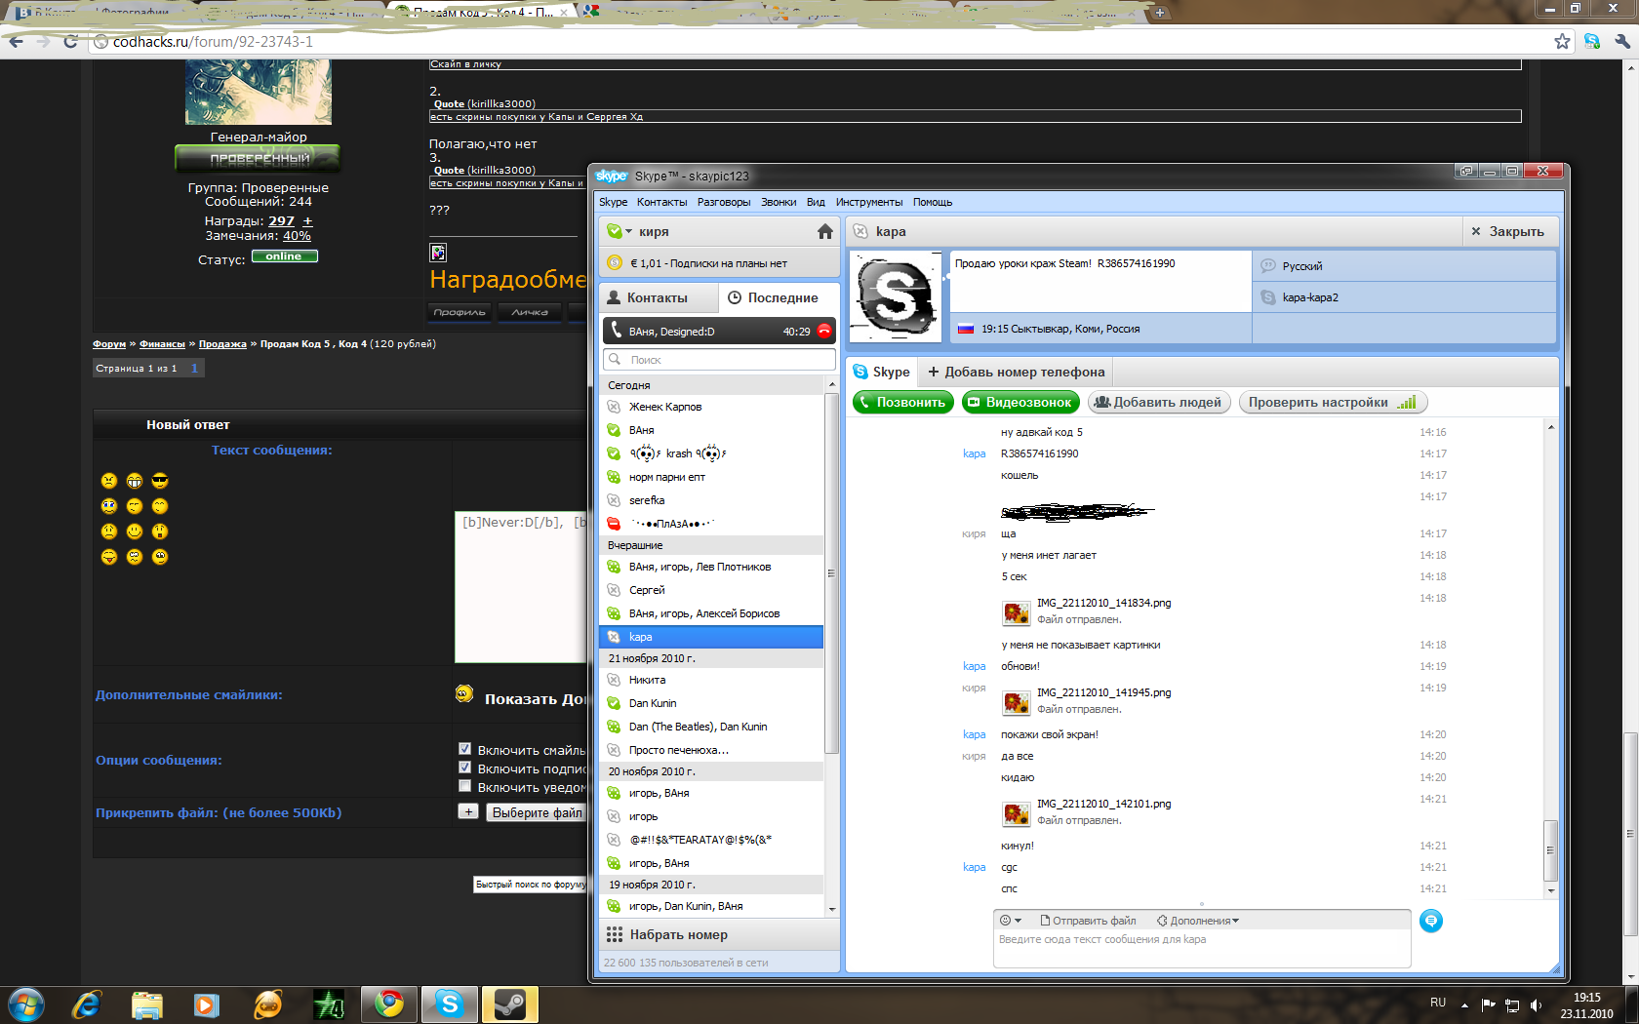Open the Skype menu in menu bar
Image resolution: width=1639 pixels, height=1024 pixels.
(x=613, y=202)
